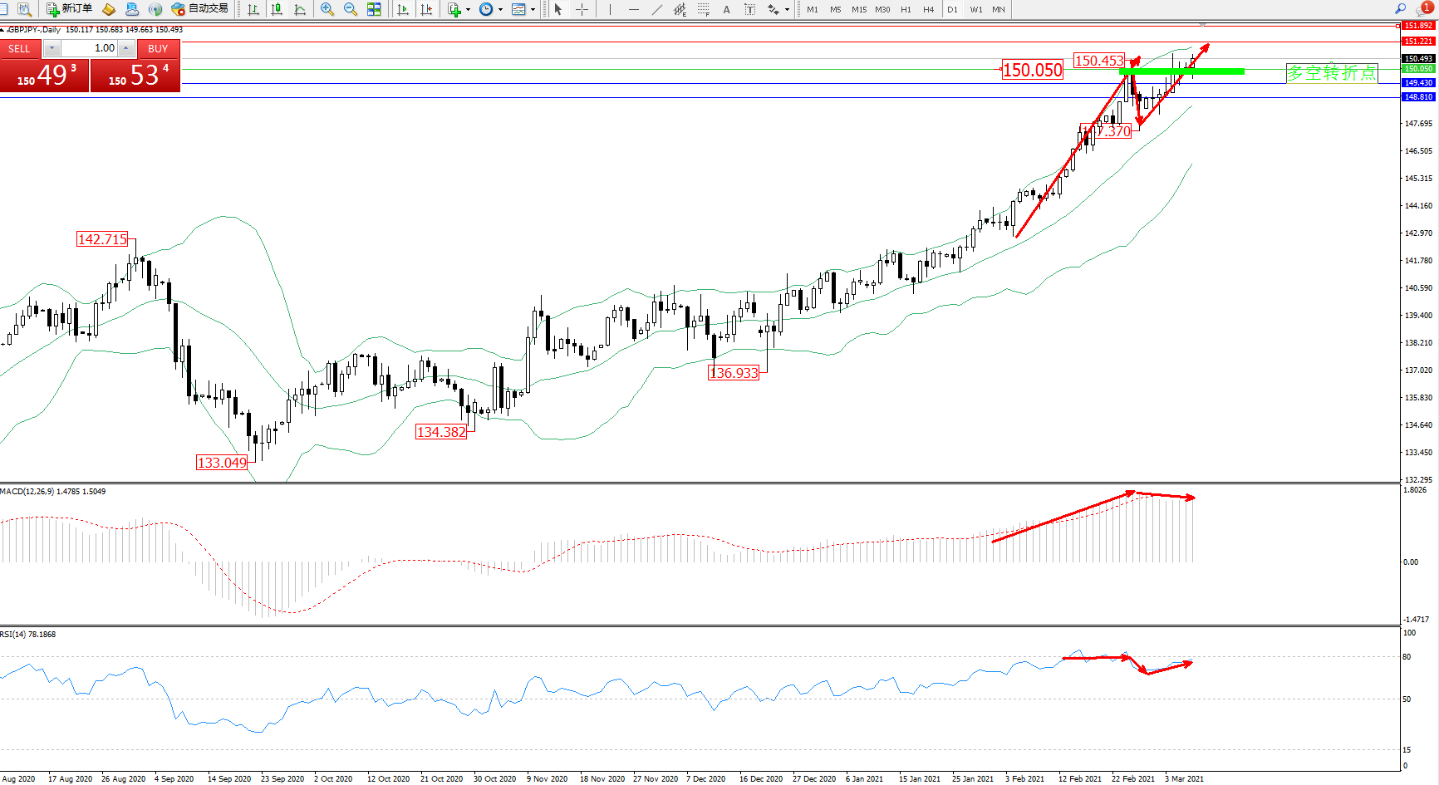Click the zoom out magnifier icon
This screenshot has height=785, width=1439.
350,9
